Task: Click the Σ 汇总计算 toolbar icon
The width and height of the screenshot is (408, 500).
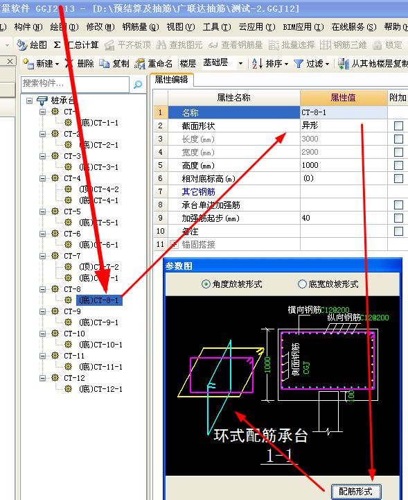Action: (x=57, y=45)
